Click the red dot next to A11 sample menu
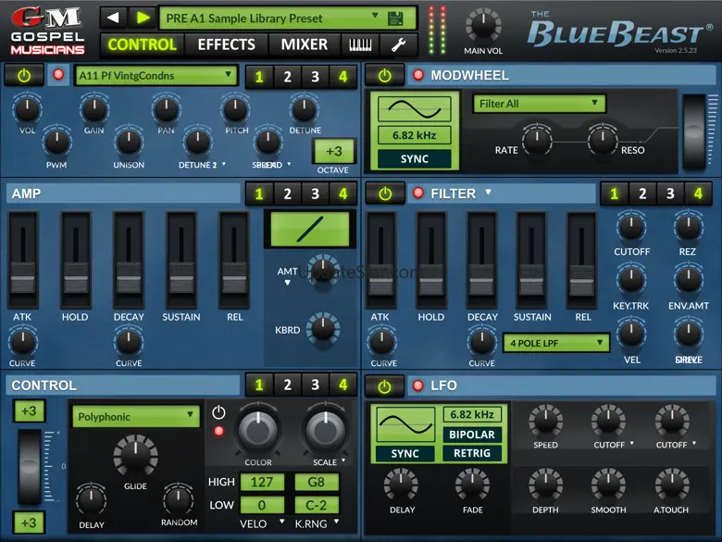 click(x=58, y=74)
